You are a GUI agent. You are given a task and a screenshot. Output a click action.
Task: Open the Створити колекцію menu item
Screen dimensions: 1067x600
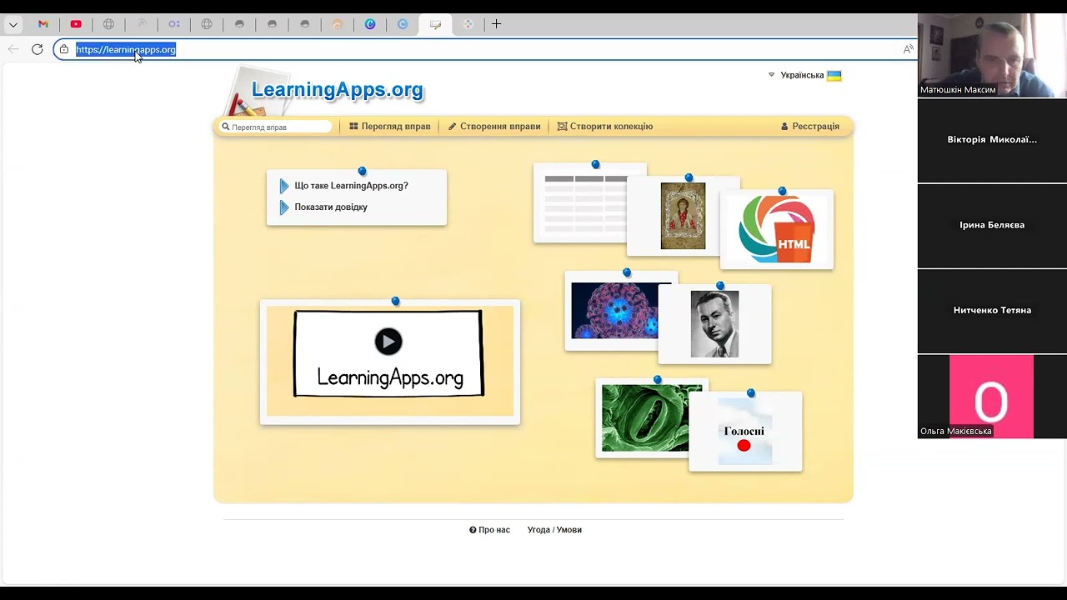605,127
